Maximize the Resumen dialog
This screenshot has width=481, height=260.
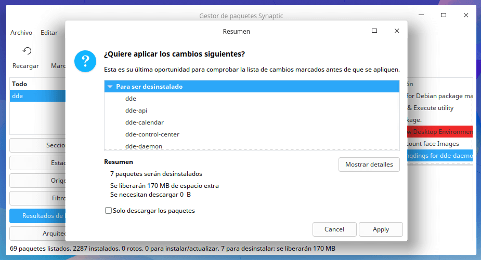[374, 31]
